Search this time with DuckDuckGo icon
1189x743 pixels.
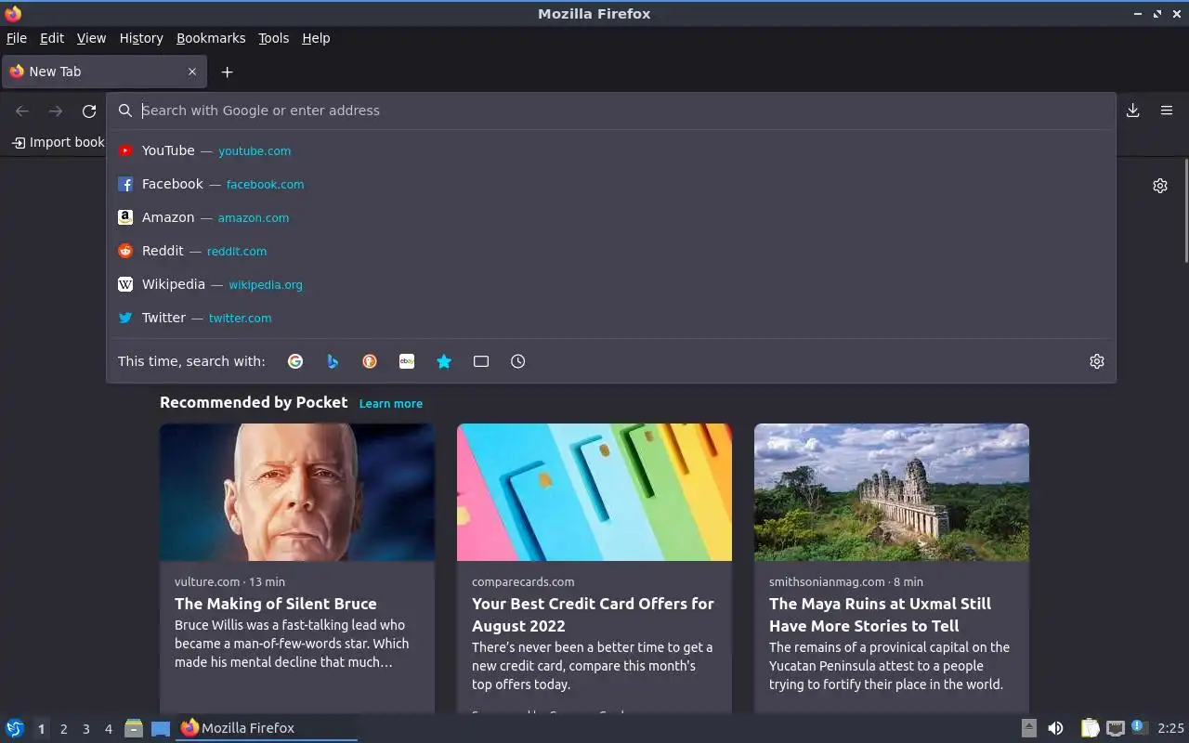tap(370, 361)
